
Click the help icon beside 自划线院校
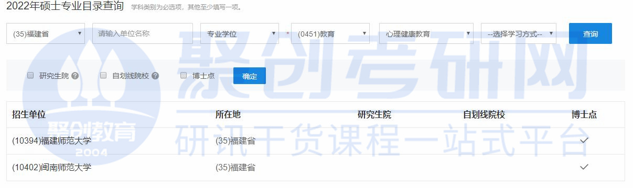pyautogui.click(x=155, y=76)
